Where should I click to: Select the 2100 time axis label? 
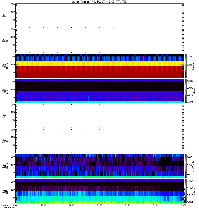click(99, 205)
